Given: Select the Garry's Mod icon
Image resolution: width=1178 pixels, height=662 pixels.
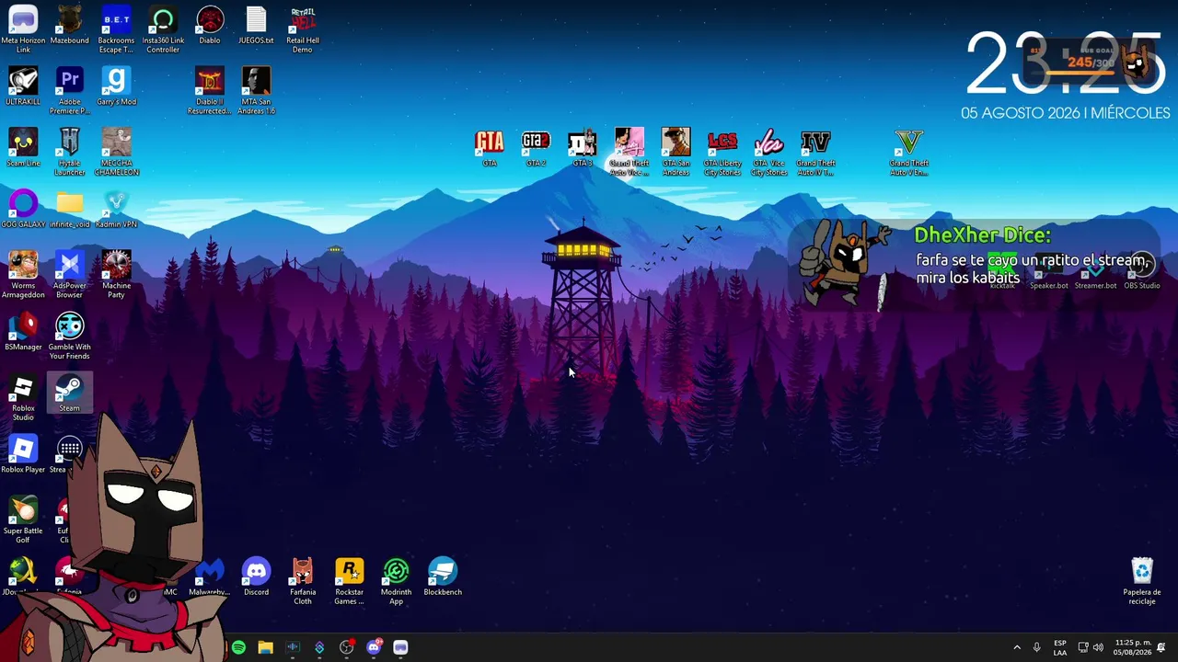Looking at the screenshot, I should click(116, 86).
